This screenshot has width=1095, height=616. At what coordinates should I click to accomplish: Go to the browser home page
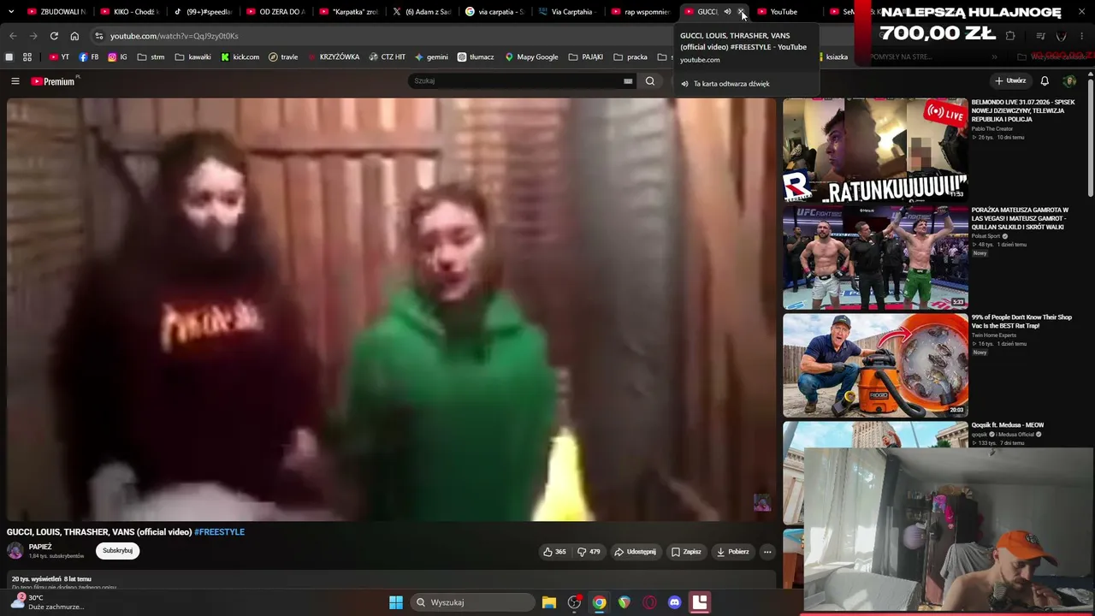point(74,36)
